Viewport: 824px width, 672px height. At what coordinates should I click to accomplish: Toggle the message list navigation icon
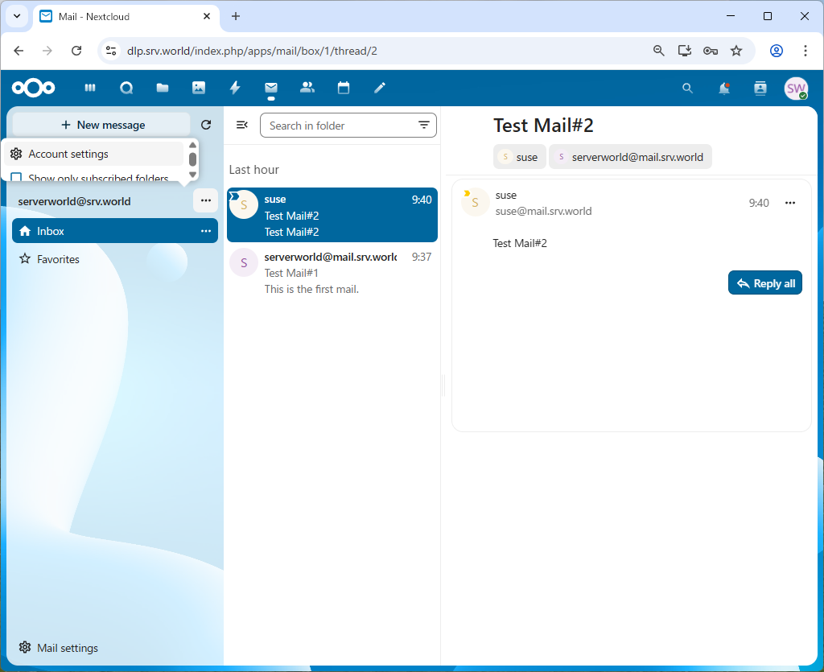(x=241, y=125)
